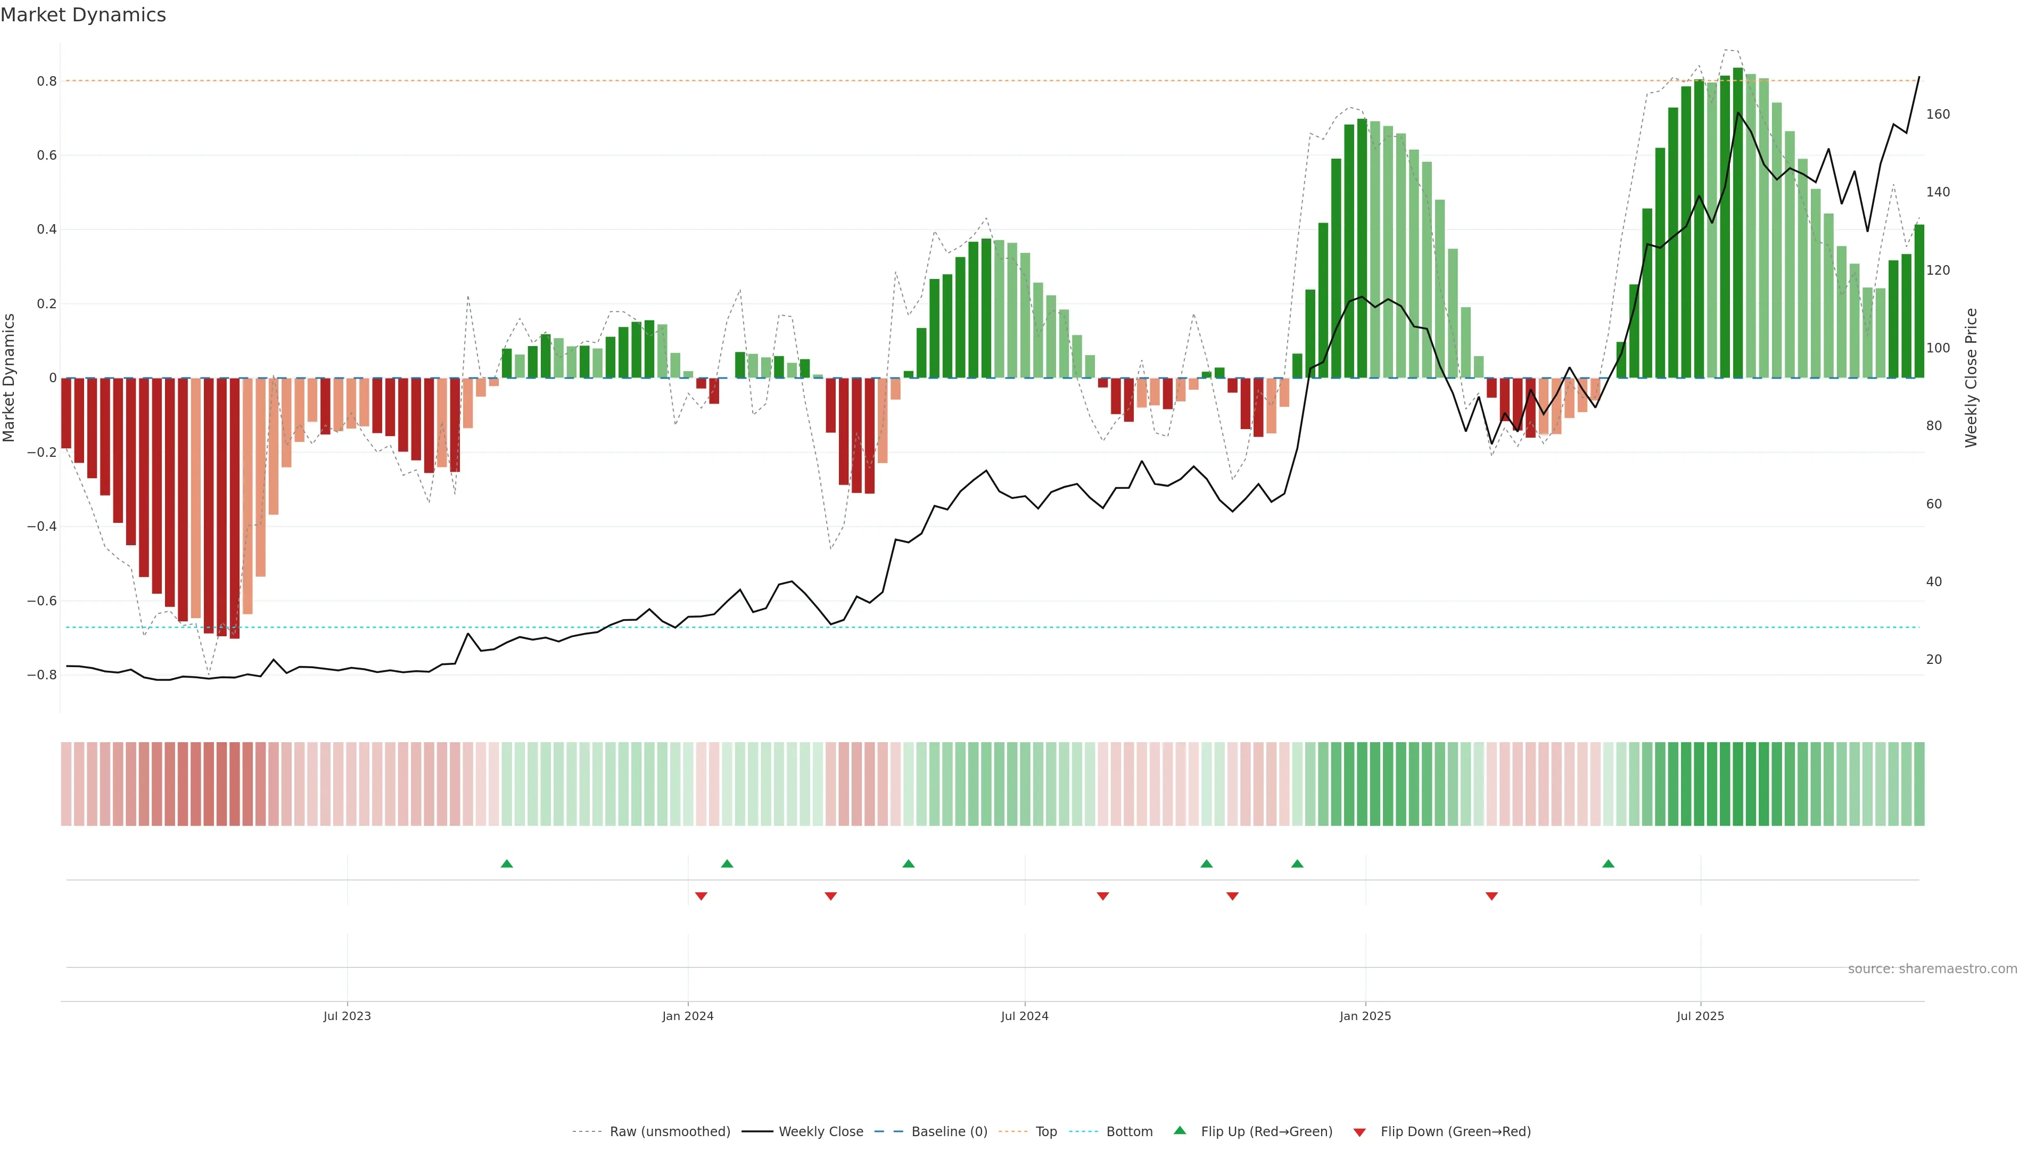Toggle the Baseline (0) legend entry
This screenshot has height=1150, width=2044.
(949, 1132)
